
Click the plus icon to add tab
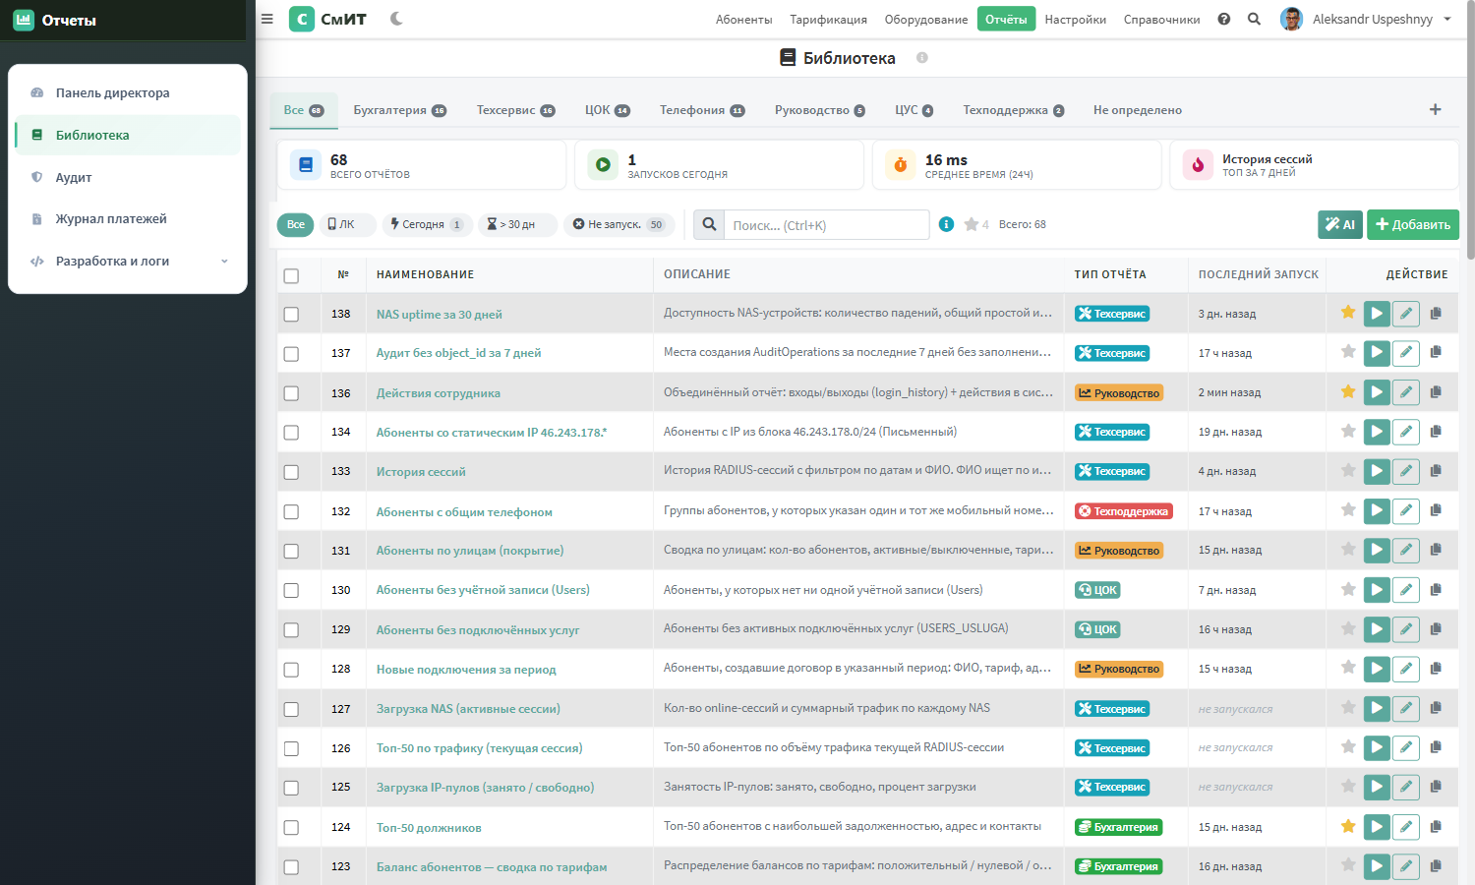coord(1435,109)
